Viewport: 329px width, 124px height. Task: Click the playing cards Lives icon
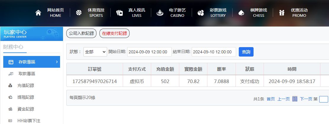(x=120, y=13)
